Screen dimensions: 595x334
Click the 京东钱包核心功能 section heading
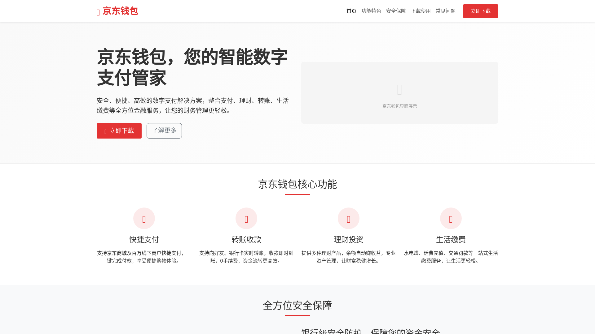pyautogui.click(x=297, y=184)
